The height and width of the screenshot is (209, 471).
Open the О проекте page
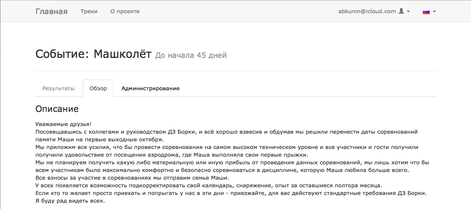coord(125,11)
